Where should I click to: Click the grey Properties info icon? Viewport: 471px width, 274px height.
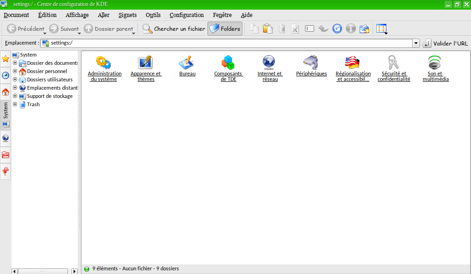click(x=350, y=29)
